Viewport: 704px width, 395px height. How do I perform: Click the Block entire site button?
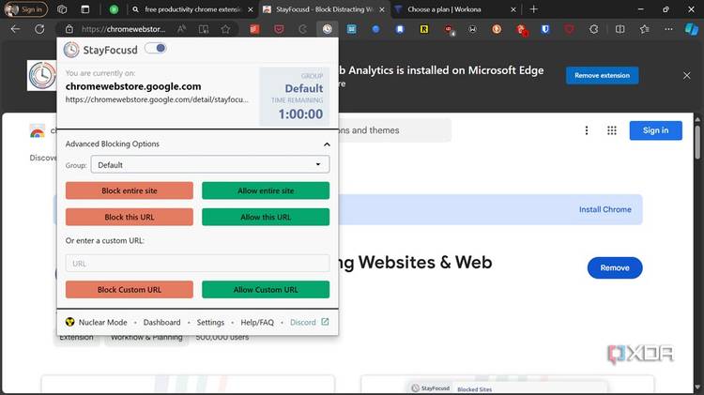tap(130, 190)
